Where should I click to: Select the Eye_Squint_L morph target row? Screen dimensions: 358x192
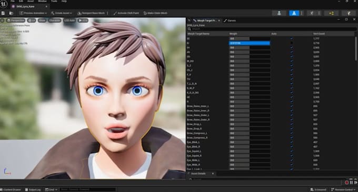click(271, 151)
